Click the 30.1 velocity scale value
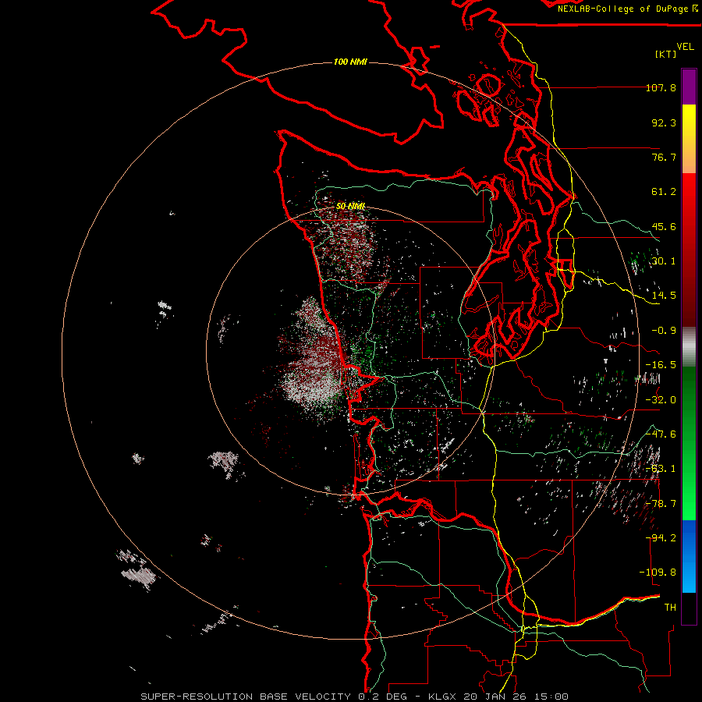The width and height of the screenshot is (702, 702). coord(664,261)
